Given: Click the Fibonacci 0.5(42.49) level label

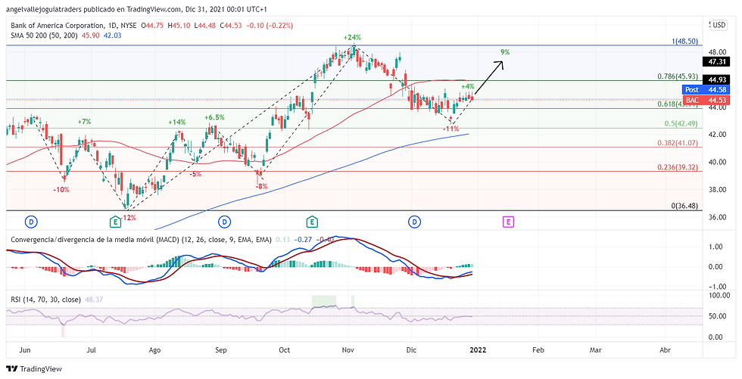Looking at the screenshot, I should pyautogui.click(x=681, y=123).
